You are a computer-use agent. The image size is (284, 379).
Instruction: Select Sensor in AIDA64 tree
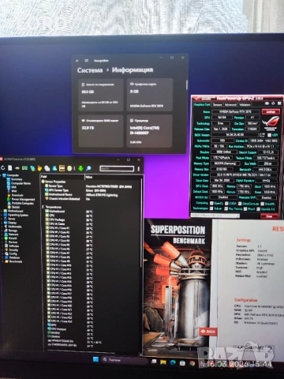(x=16, y=207)
